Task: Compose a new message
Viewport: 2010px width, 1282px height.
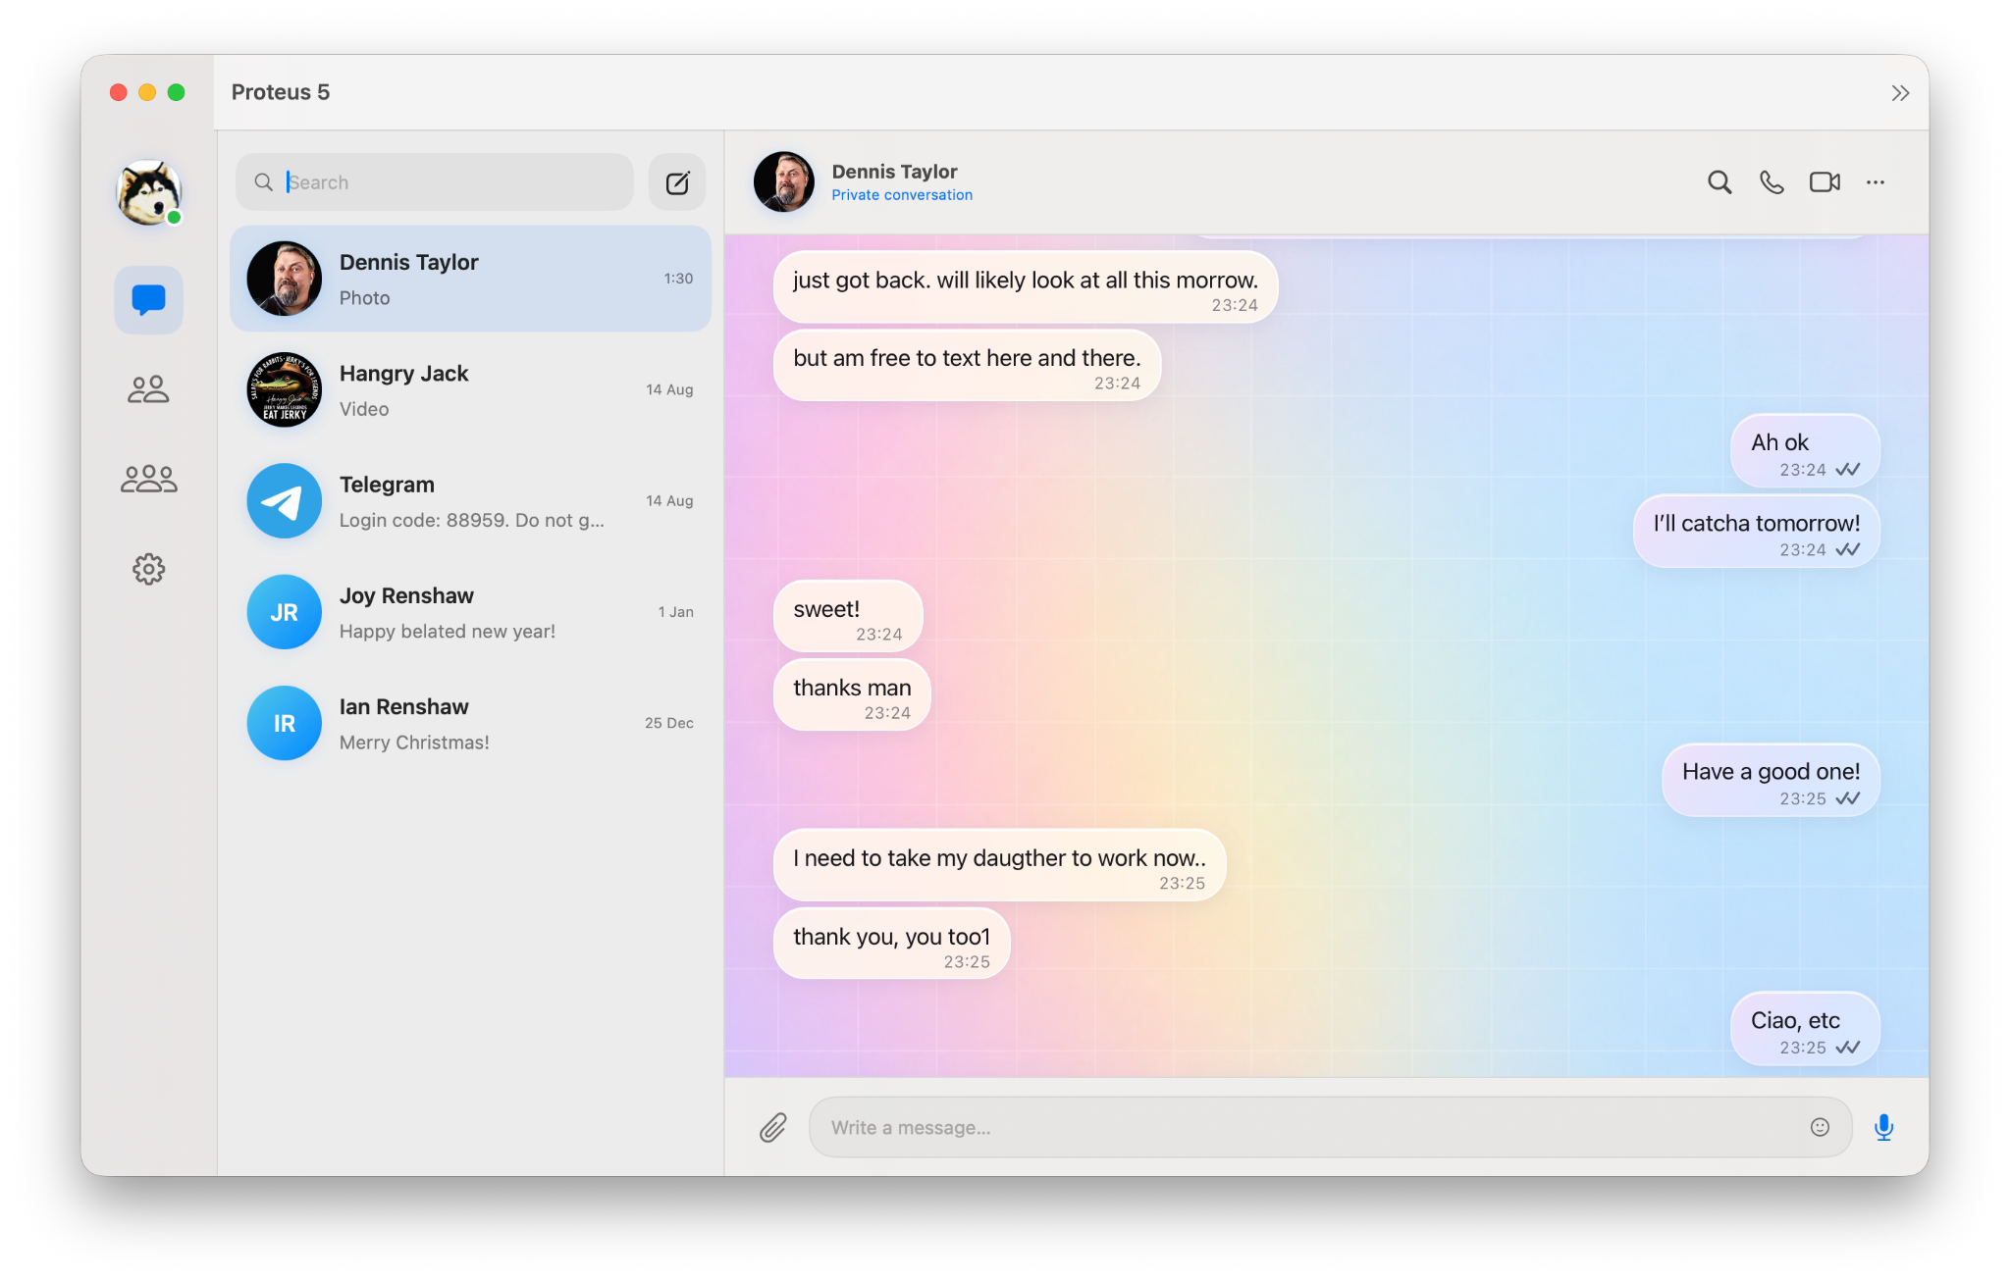Action: tap(677, 182)
